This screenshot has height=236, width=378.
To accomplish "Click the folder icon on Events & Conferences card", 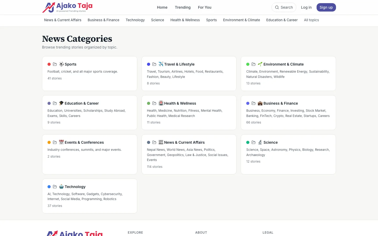I will pos(55,142).
